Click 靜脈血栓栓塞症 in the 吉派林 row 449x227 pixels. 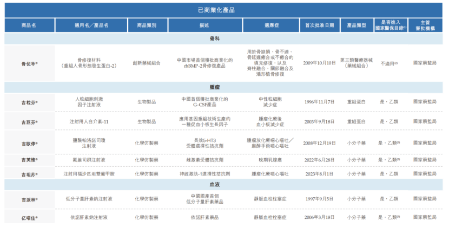270,199
